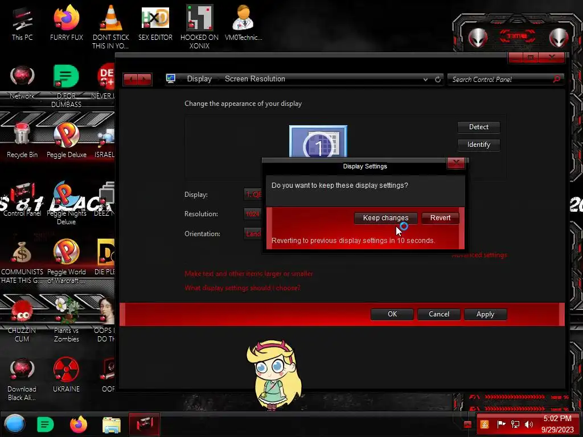Select the Control Panel taskbar button

144,424
